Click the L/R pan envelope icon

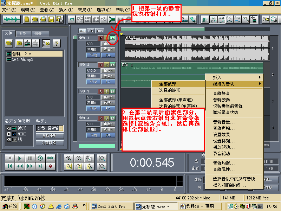coord(213,19)
